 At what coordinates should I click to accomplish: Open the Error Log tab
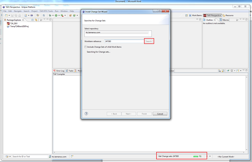[59, 71]
